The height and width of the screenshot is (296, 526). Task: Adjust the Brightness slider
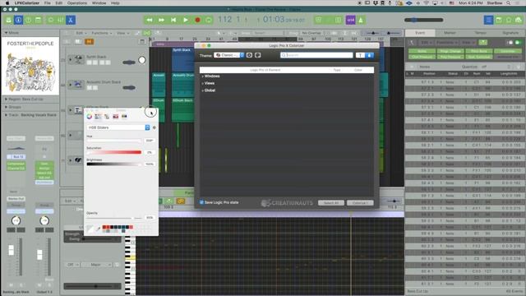[x=114, y=164]
